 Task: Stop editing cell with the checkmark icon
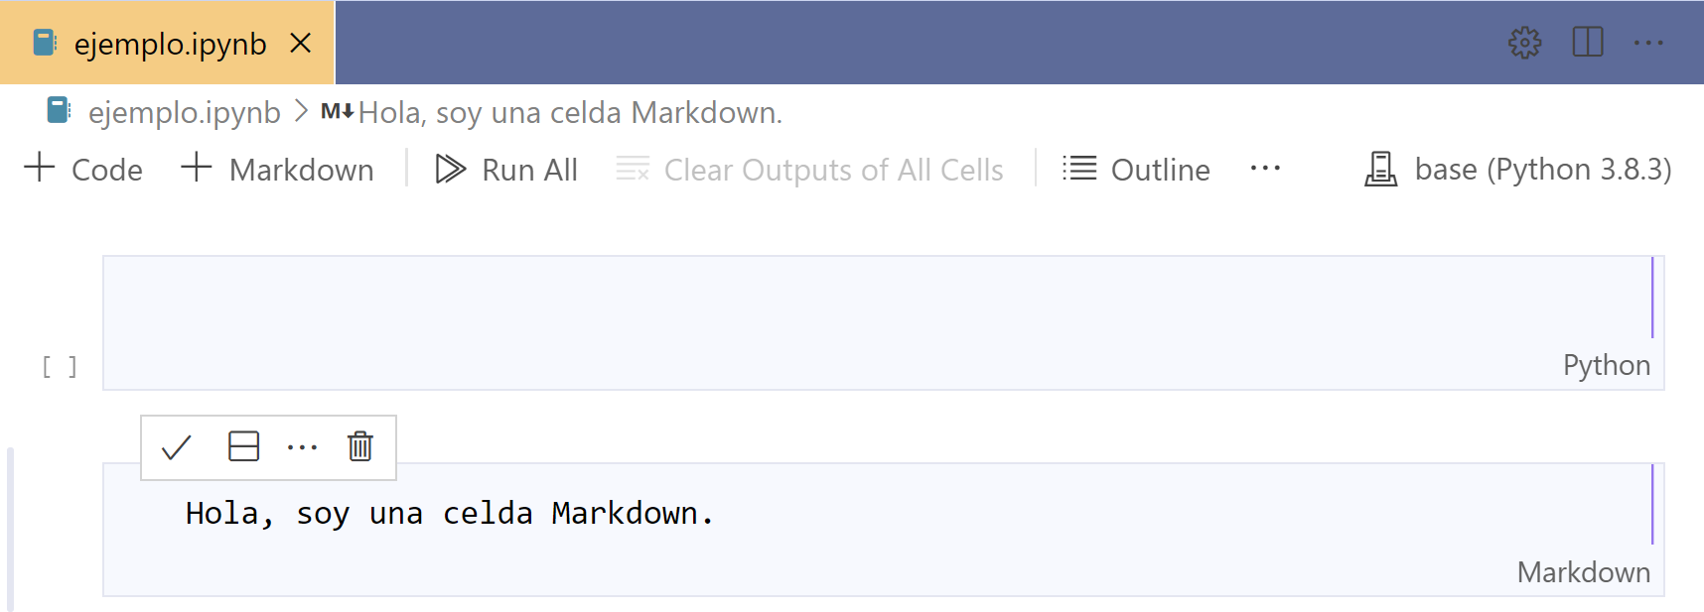176,447
